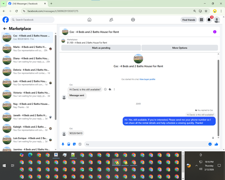Screen dimensions: 225x180
Task: Click the browser address bar URL
Action: click(53, 11)
